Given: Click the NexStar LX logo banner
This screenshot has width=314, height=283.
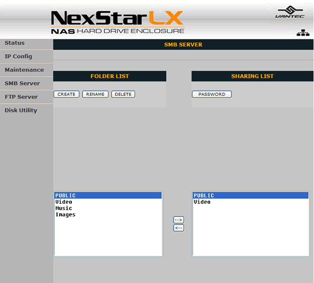Looking at the screenshot, I should click(118, 22).
